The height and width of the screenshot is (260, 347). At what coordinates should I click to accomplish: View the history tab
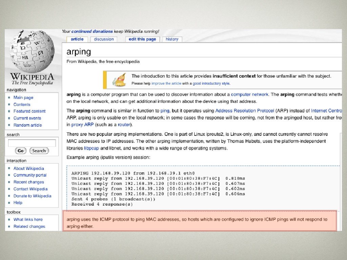pos(172,39)
